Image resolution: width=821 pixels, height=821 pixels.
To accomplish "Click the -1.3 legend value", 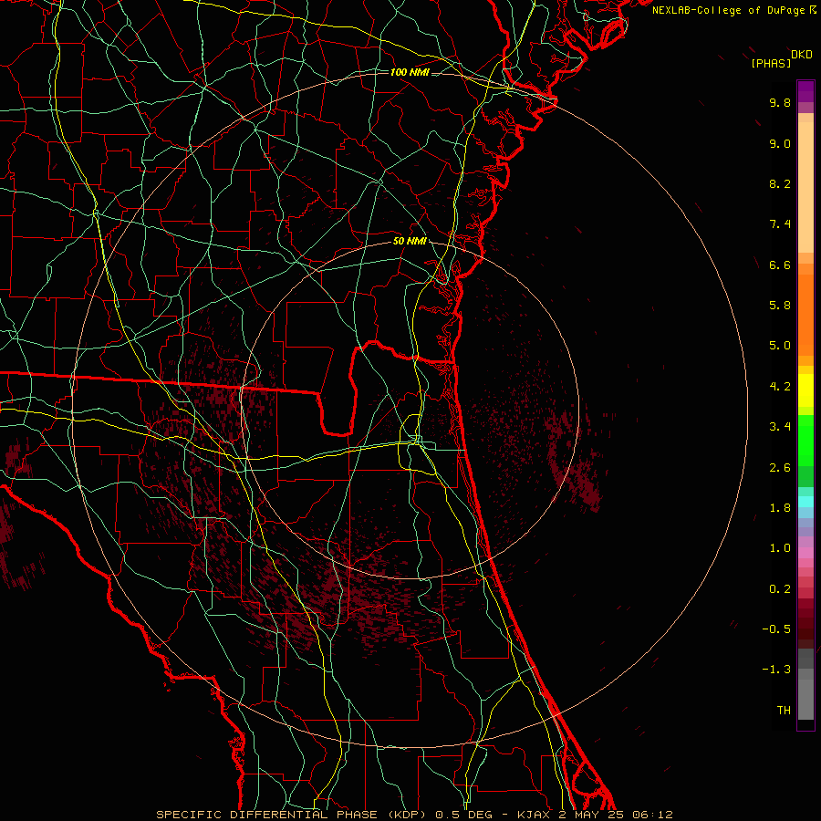I will 776,670.
